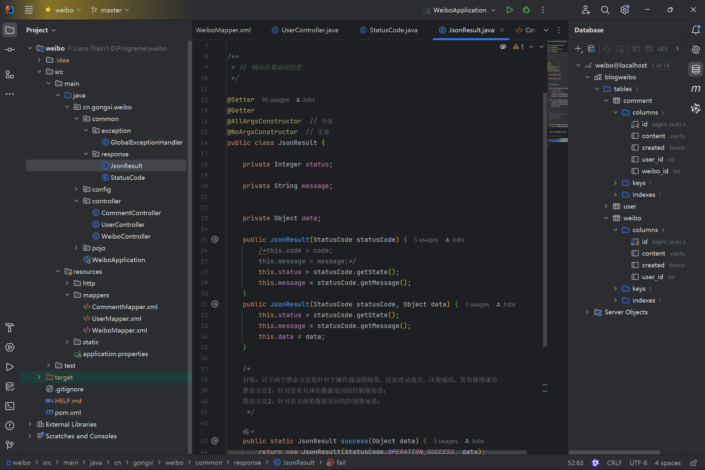Change UTF-8 file encoding
The width and height of the screenshot is (705, 470).
click(x=638, y=463)
